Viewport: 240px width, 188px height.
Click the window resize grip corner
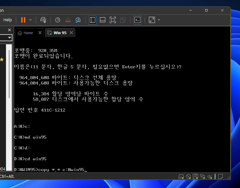(229, 177)
